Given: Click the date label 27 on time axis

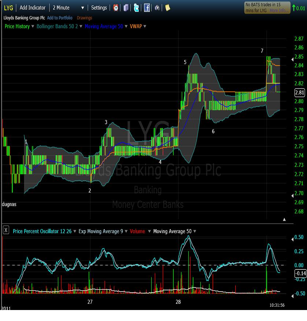Looking at the screenshot, I should point(90,302).
